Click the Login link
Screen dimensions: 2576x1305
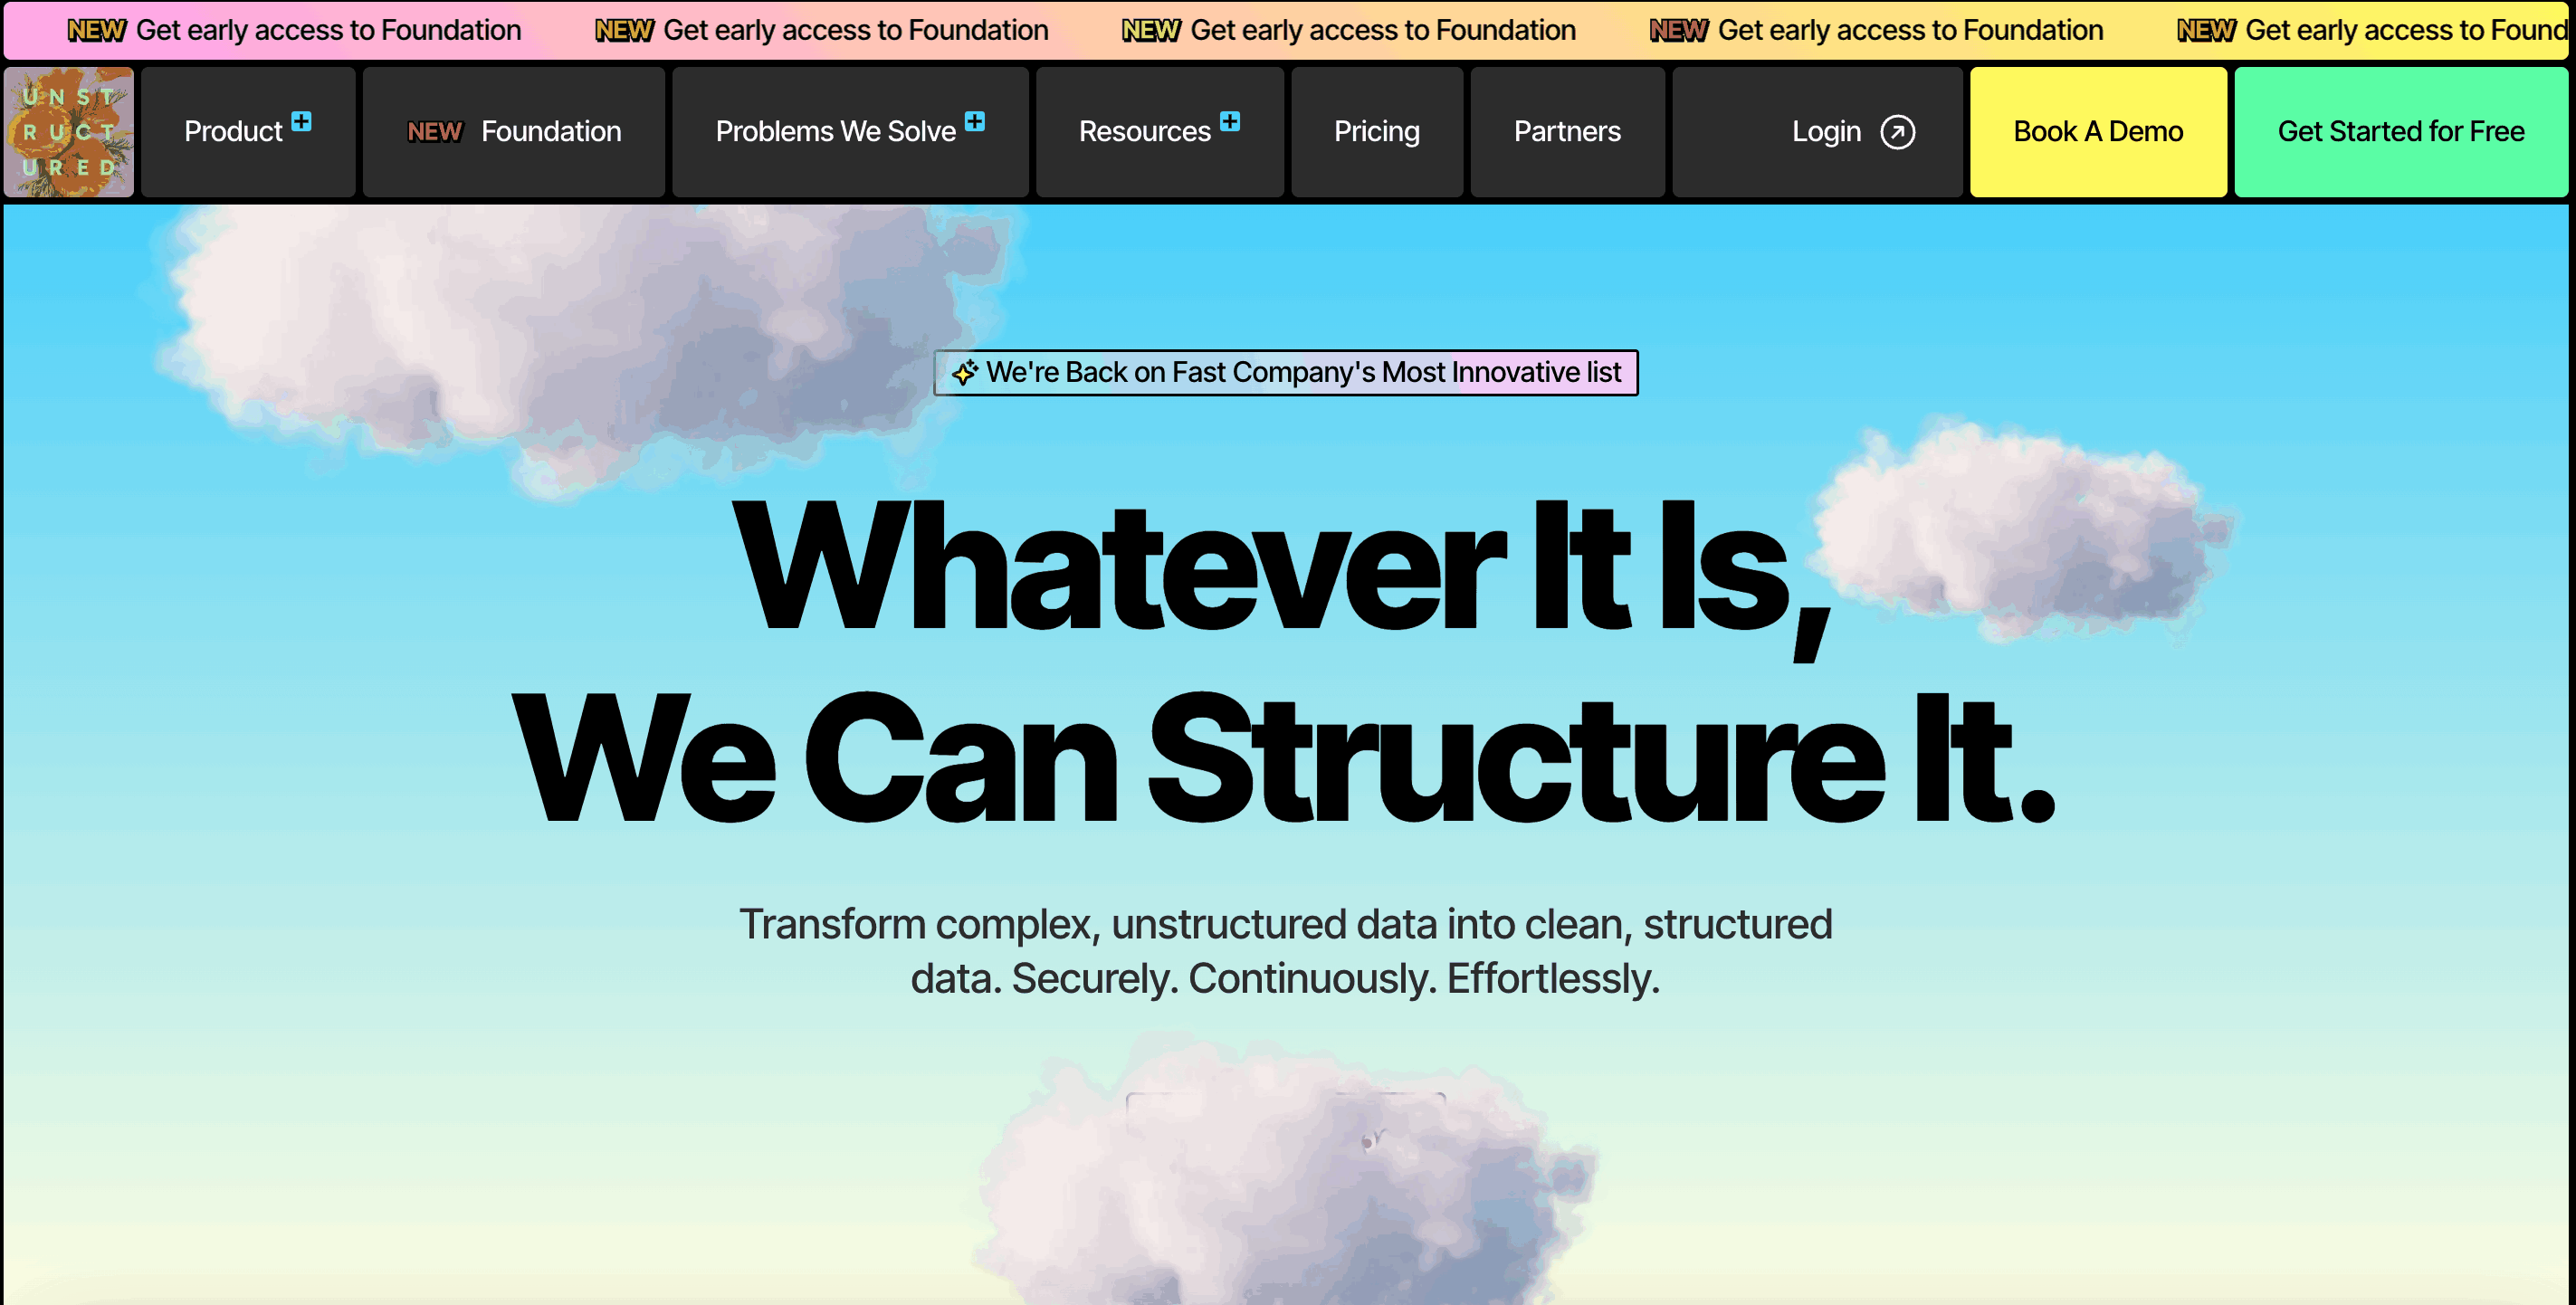click(x=1818, y=132)
